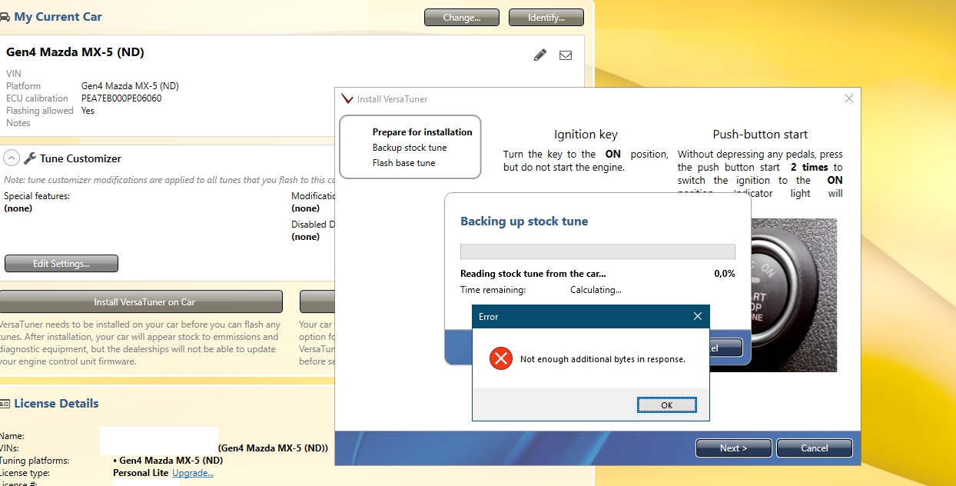Image resolution: width=956 pixels, height=486 pixels.
Task: Close the Error dialog with the X
Action: 697,316
